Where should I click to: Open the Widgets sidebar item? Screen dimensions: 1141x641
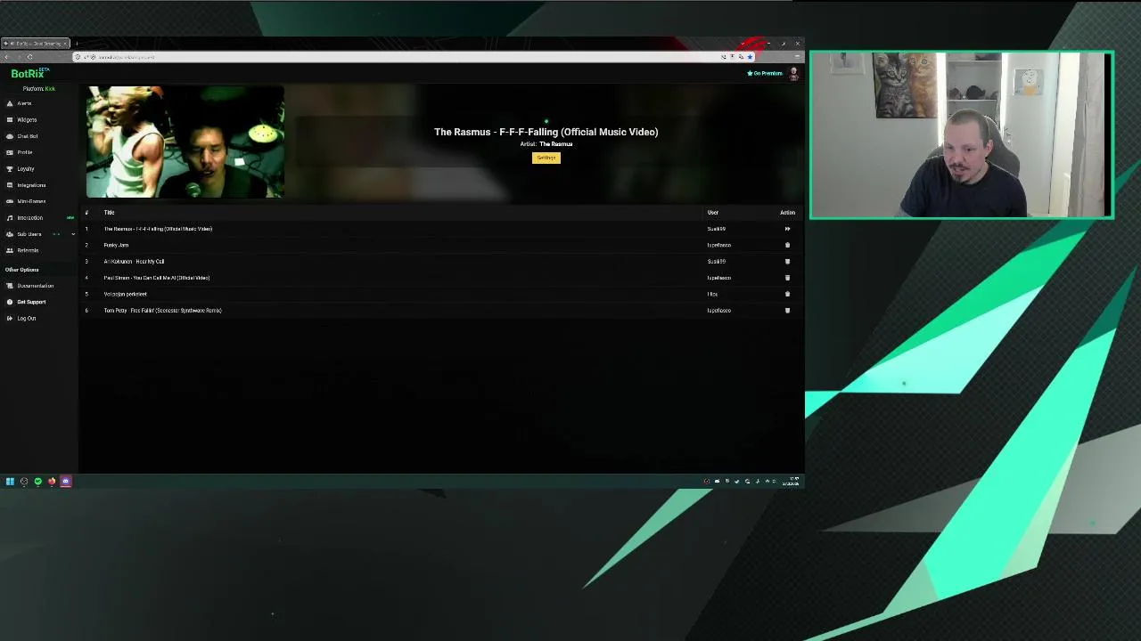27,119
